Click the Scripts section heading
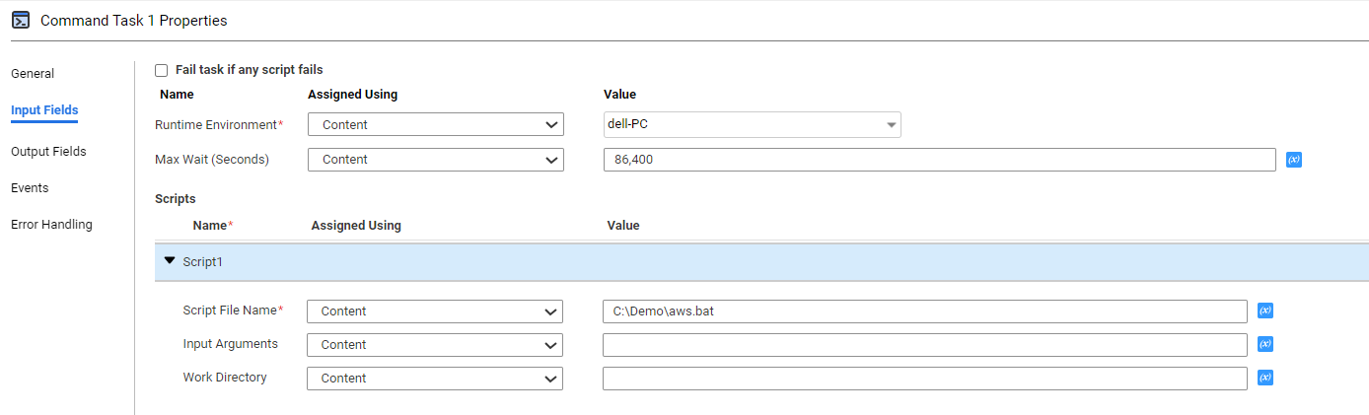1369x415 pixels. tap(176, 199)
